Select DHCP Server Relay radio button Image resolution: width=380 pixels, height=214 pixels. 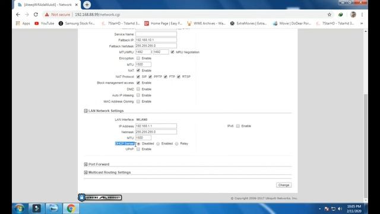(177, 144)
